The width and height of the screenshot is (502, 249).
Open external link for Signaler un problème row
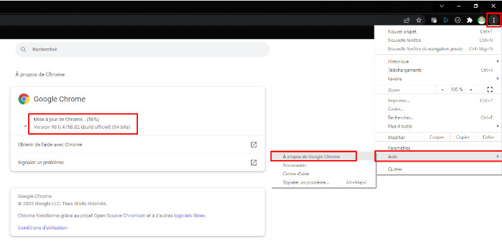pos(254,163)
